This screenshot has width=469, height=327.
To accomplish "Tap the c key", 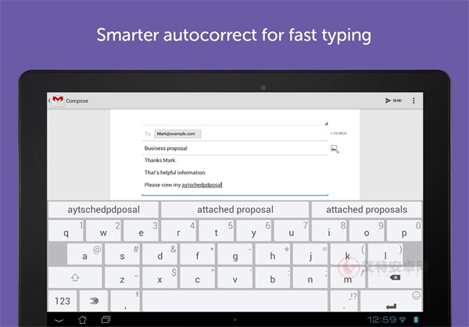I will pyautogui.click(x=198, y=278).
